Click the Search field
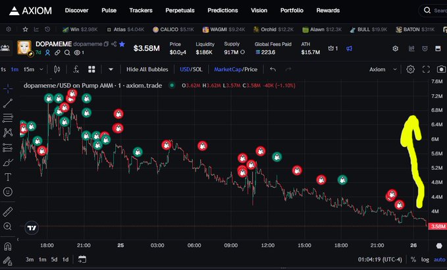 tap(433, 11)
